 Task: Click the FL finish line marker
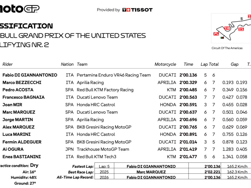[x=216, y=34]
